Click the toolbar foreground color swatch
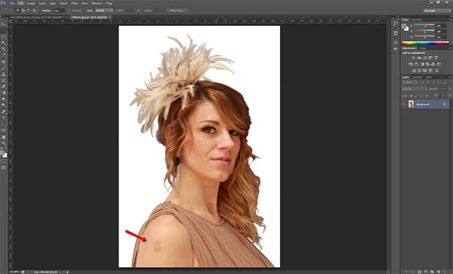This screenshot has height=274, width=453. (2, 153)
